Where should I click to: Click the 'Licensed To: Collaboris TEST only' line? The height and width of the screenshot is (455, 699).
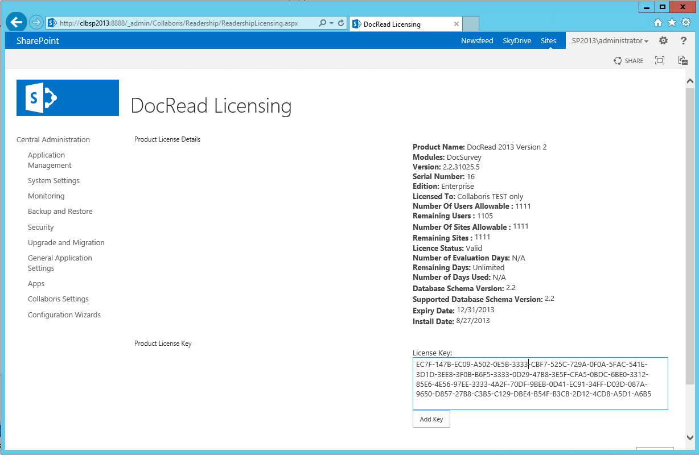tap(468, 196)
